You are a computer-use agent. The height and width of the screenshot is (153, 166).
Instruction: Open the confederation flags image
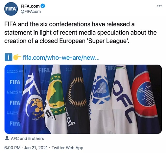pos(83,99)
